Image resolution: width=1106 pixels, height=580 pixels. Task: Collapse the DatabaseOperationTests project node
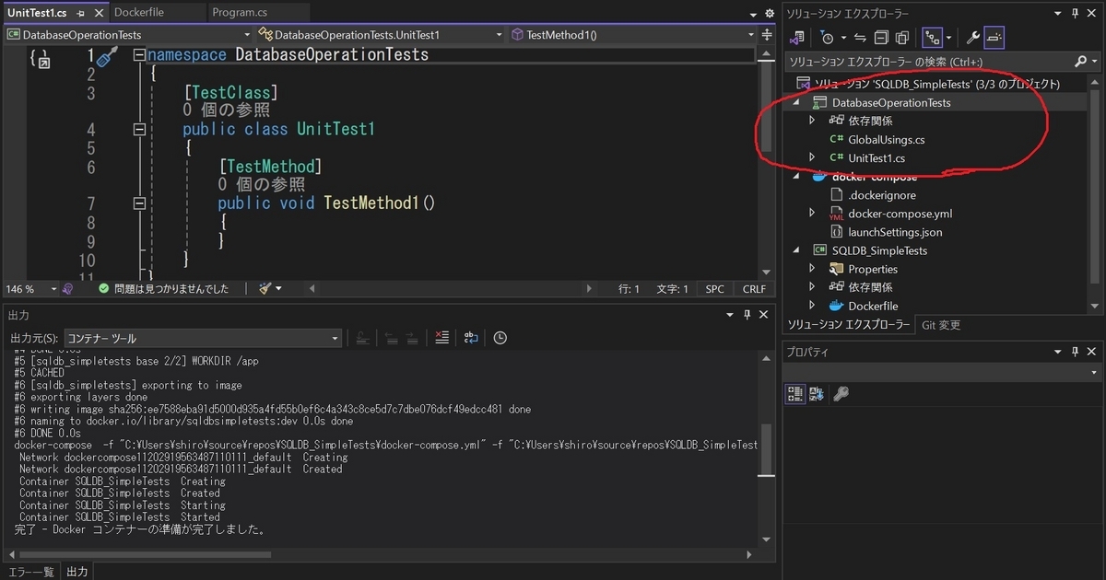point(797,102)
